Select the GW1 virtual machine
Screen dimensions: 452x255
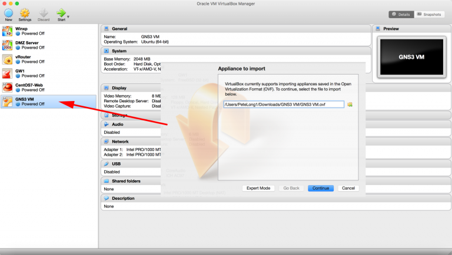48,73
